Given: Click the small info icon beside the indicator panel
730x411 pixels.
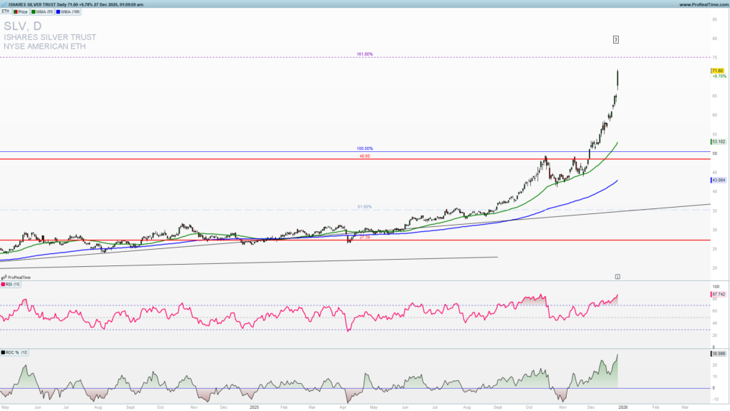Looking at the screenshot, I should point(617,275).
